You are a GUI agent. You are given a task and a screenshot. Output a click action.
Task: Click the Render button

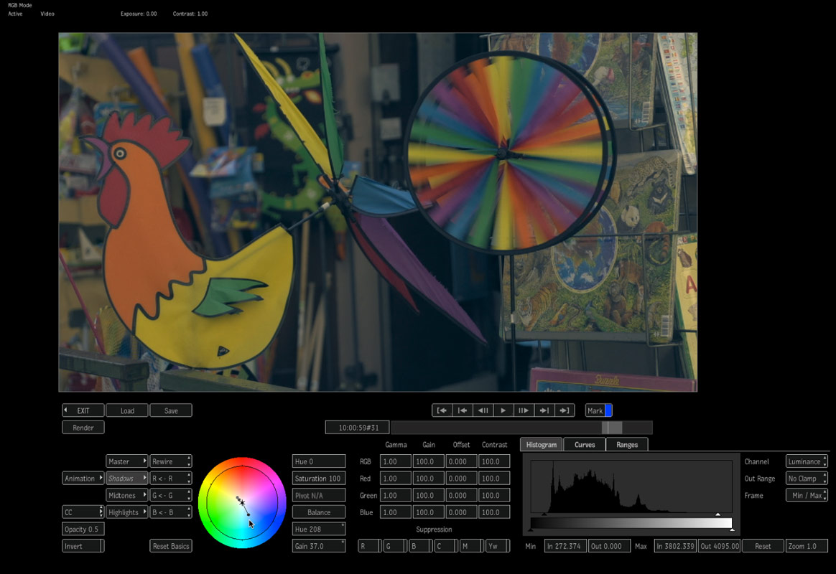83,428
